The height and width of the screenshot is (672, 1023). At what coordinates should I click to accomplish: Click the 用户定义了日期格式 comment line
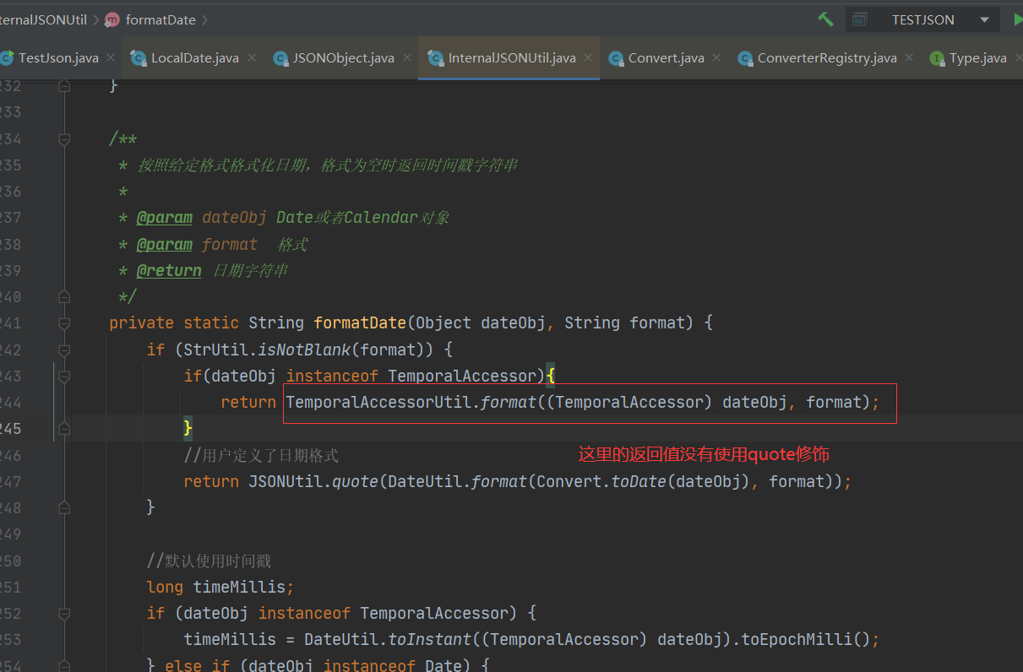pyautogui.click(x=261, y=456)
